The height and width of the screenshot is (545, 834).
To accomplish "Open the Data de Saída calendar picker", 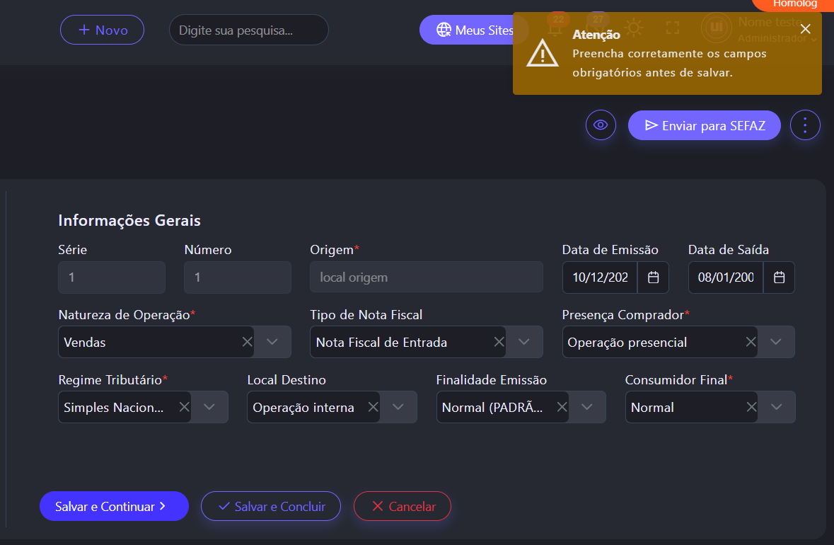I will (779, 277).
